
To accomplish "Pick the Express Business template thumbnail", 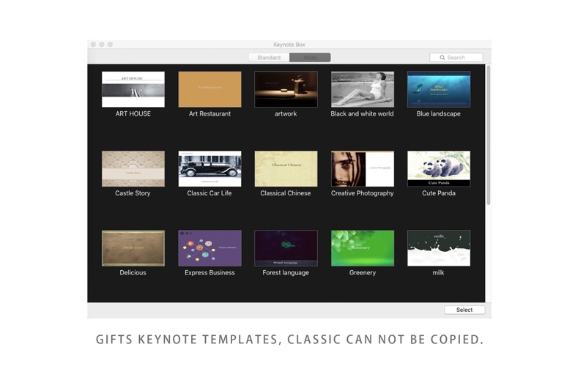I will click(x=209, y=248).
